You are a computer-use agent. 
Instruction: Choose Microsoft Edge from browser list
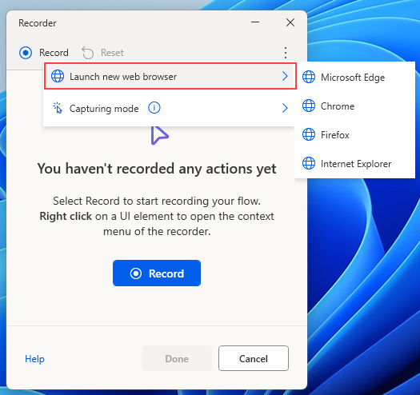[x=354, y=77]
